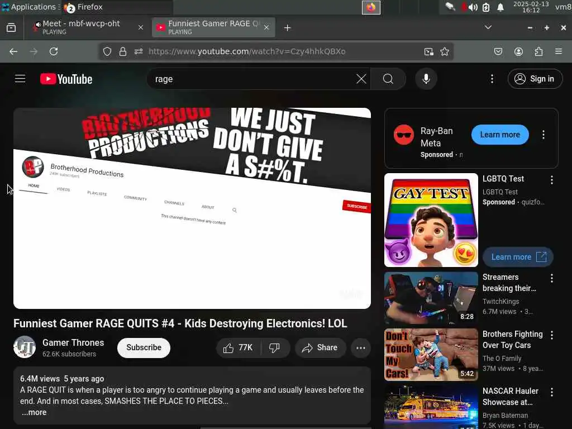
Task: Open Firefox application menu
Action: pyautogui.click(x=559, y=51)
